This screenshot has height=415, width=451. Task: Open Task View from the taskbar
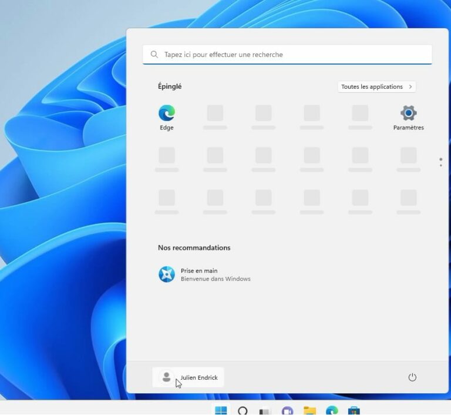264,410
